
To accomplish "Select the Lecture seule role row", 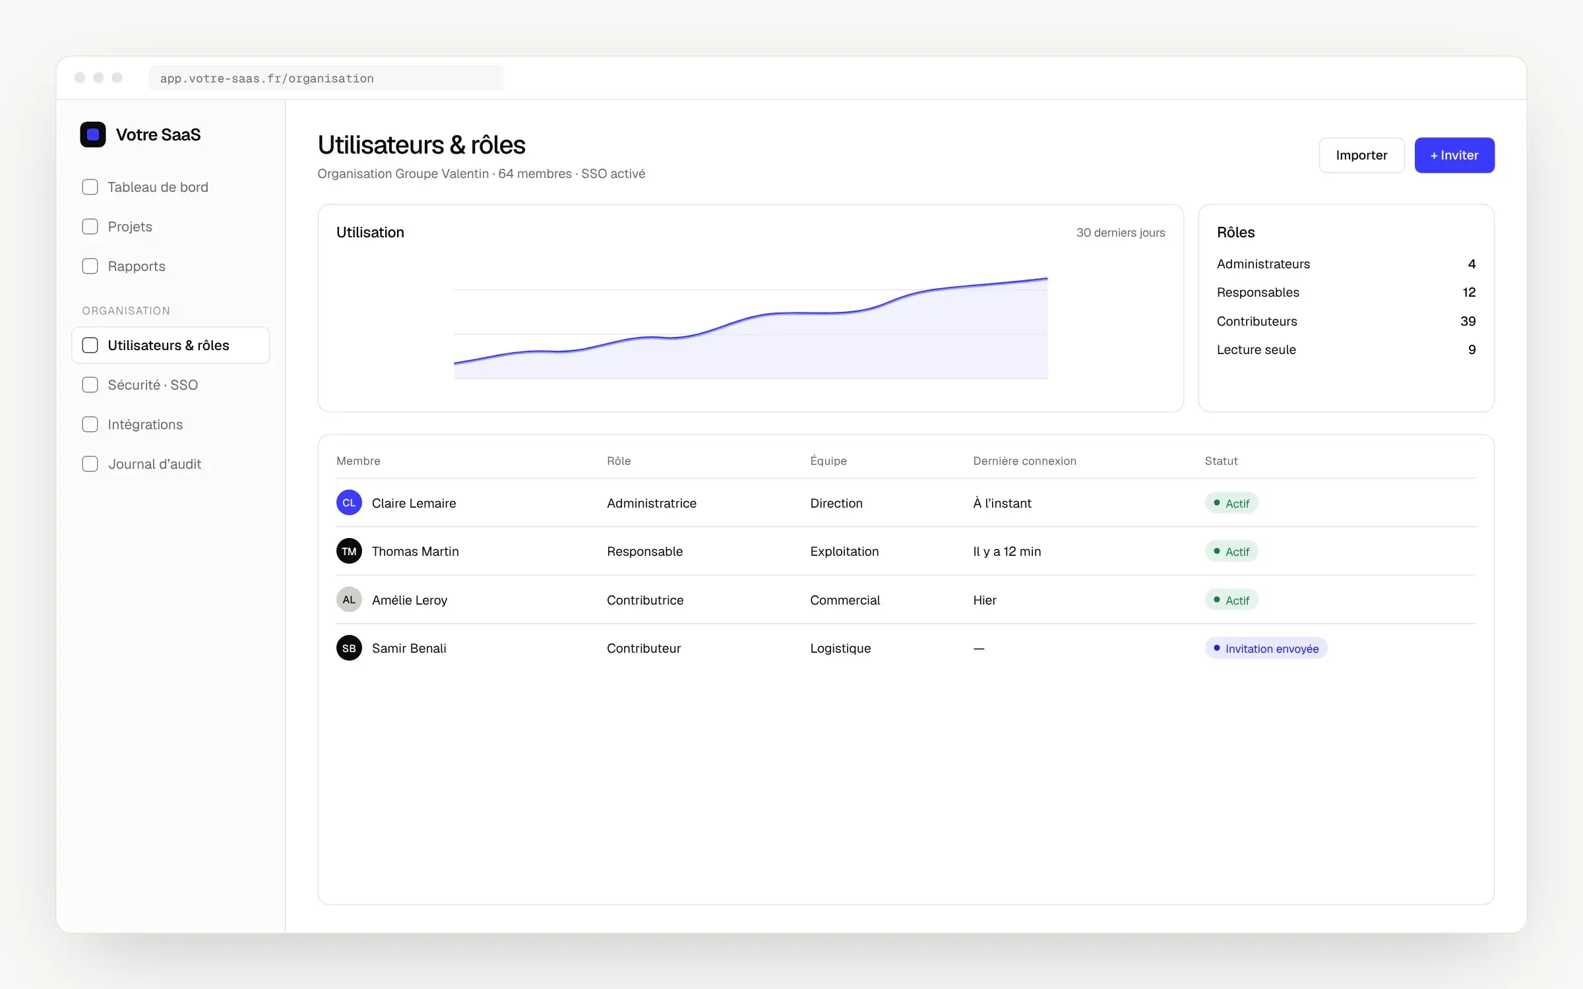I will click(x=1346, y=349).
